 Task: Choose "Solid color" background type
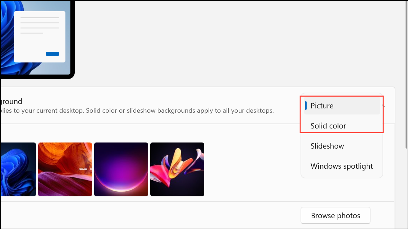click(x=328, y=126)
